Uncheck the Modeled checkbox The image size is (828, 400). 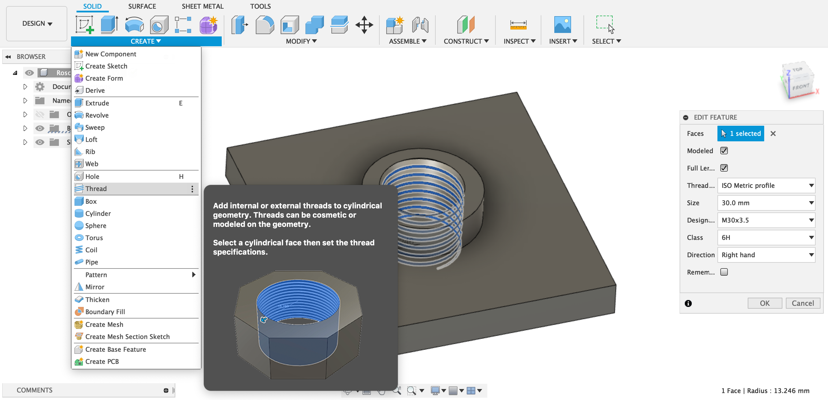724,151
